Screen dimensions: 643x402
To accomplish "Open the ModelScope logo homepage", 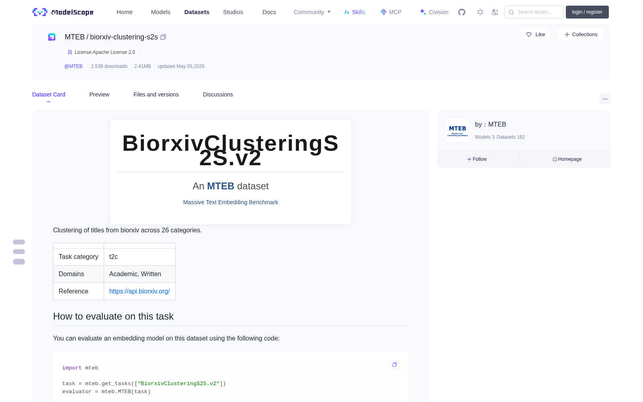I will (63, 12).
